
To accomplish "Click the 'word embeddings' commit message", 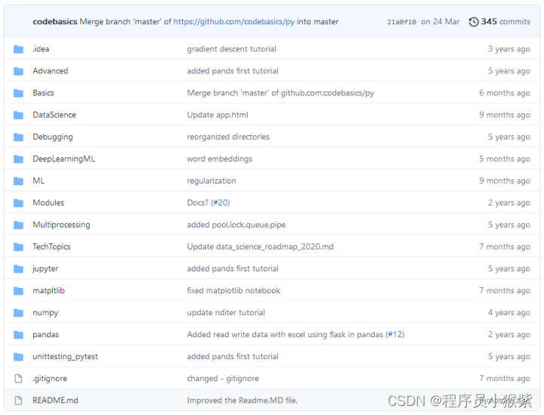I will click(220, 159).
